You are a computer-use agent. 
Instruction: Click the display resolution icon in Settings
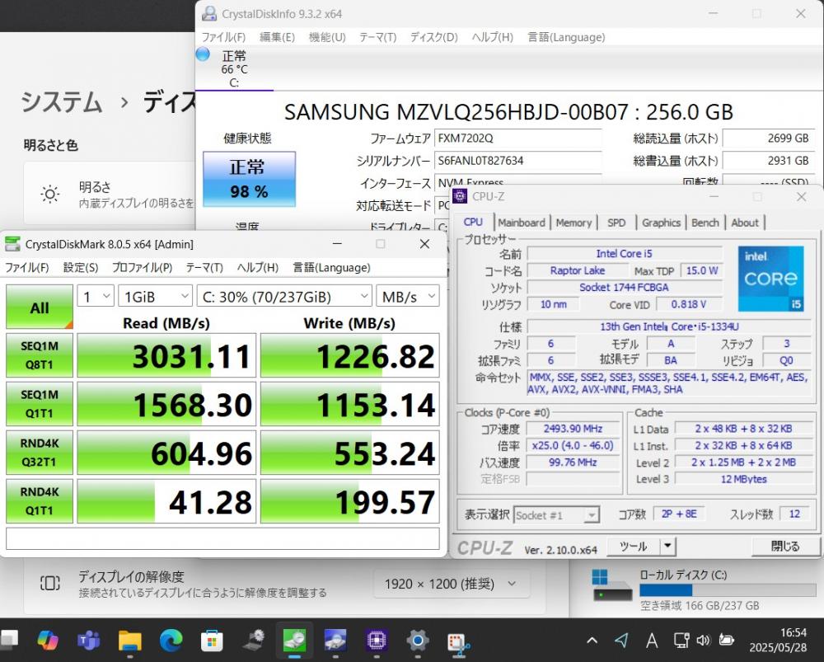click(50, 583)
